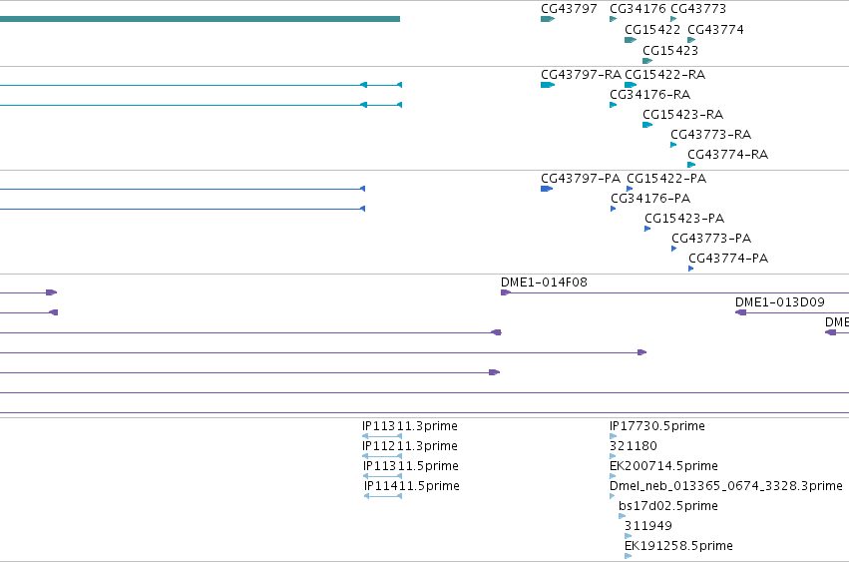This screenshot has width=849, height=562.
Task: Click the CG43774 gene arrow glyph
Action: pyautogui.click(x=691, y=40)
